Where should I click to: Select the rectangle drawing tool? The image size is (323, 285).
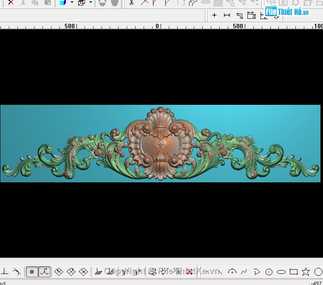pyautogui.click(x=294, y=272)
